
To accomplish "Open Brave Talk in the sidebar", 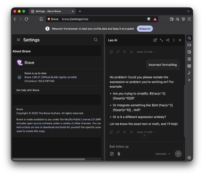I will pyautogui.click(x=189, y=45).
